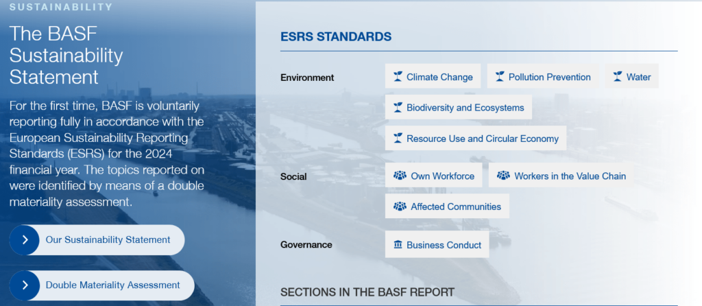Click the plant icon beside Resource Use
The image size is (702, 306).
click(x=398, y=139)
